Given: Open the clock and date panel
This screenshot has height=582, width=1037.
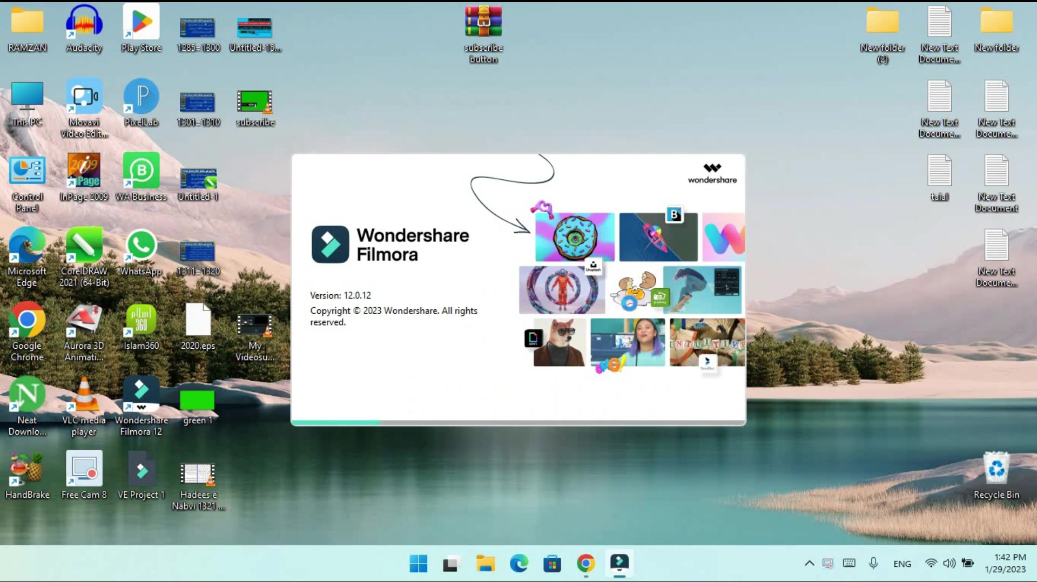Looking at the screenshot, I should coord(1005,563).
